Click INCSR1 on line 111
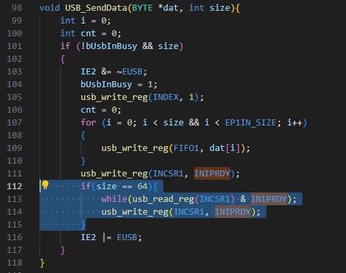Image resolution: width=346 pixels, height=273 pixels. [168, 174]
